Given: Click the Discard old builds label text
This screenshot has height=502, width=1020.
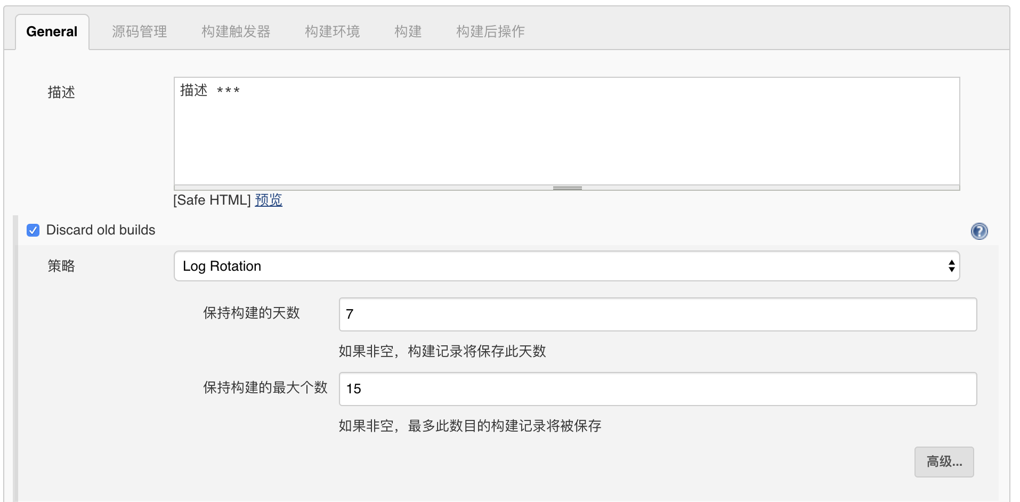Looking at the screenshot, I should (x=101, y=230).
